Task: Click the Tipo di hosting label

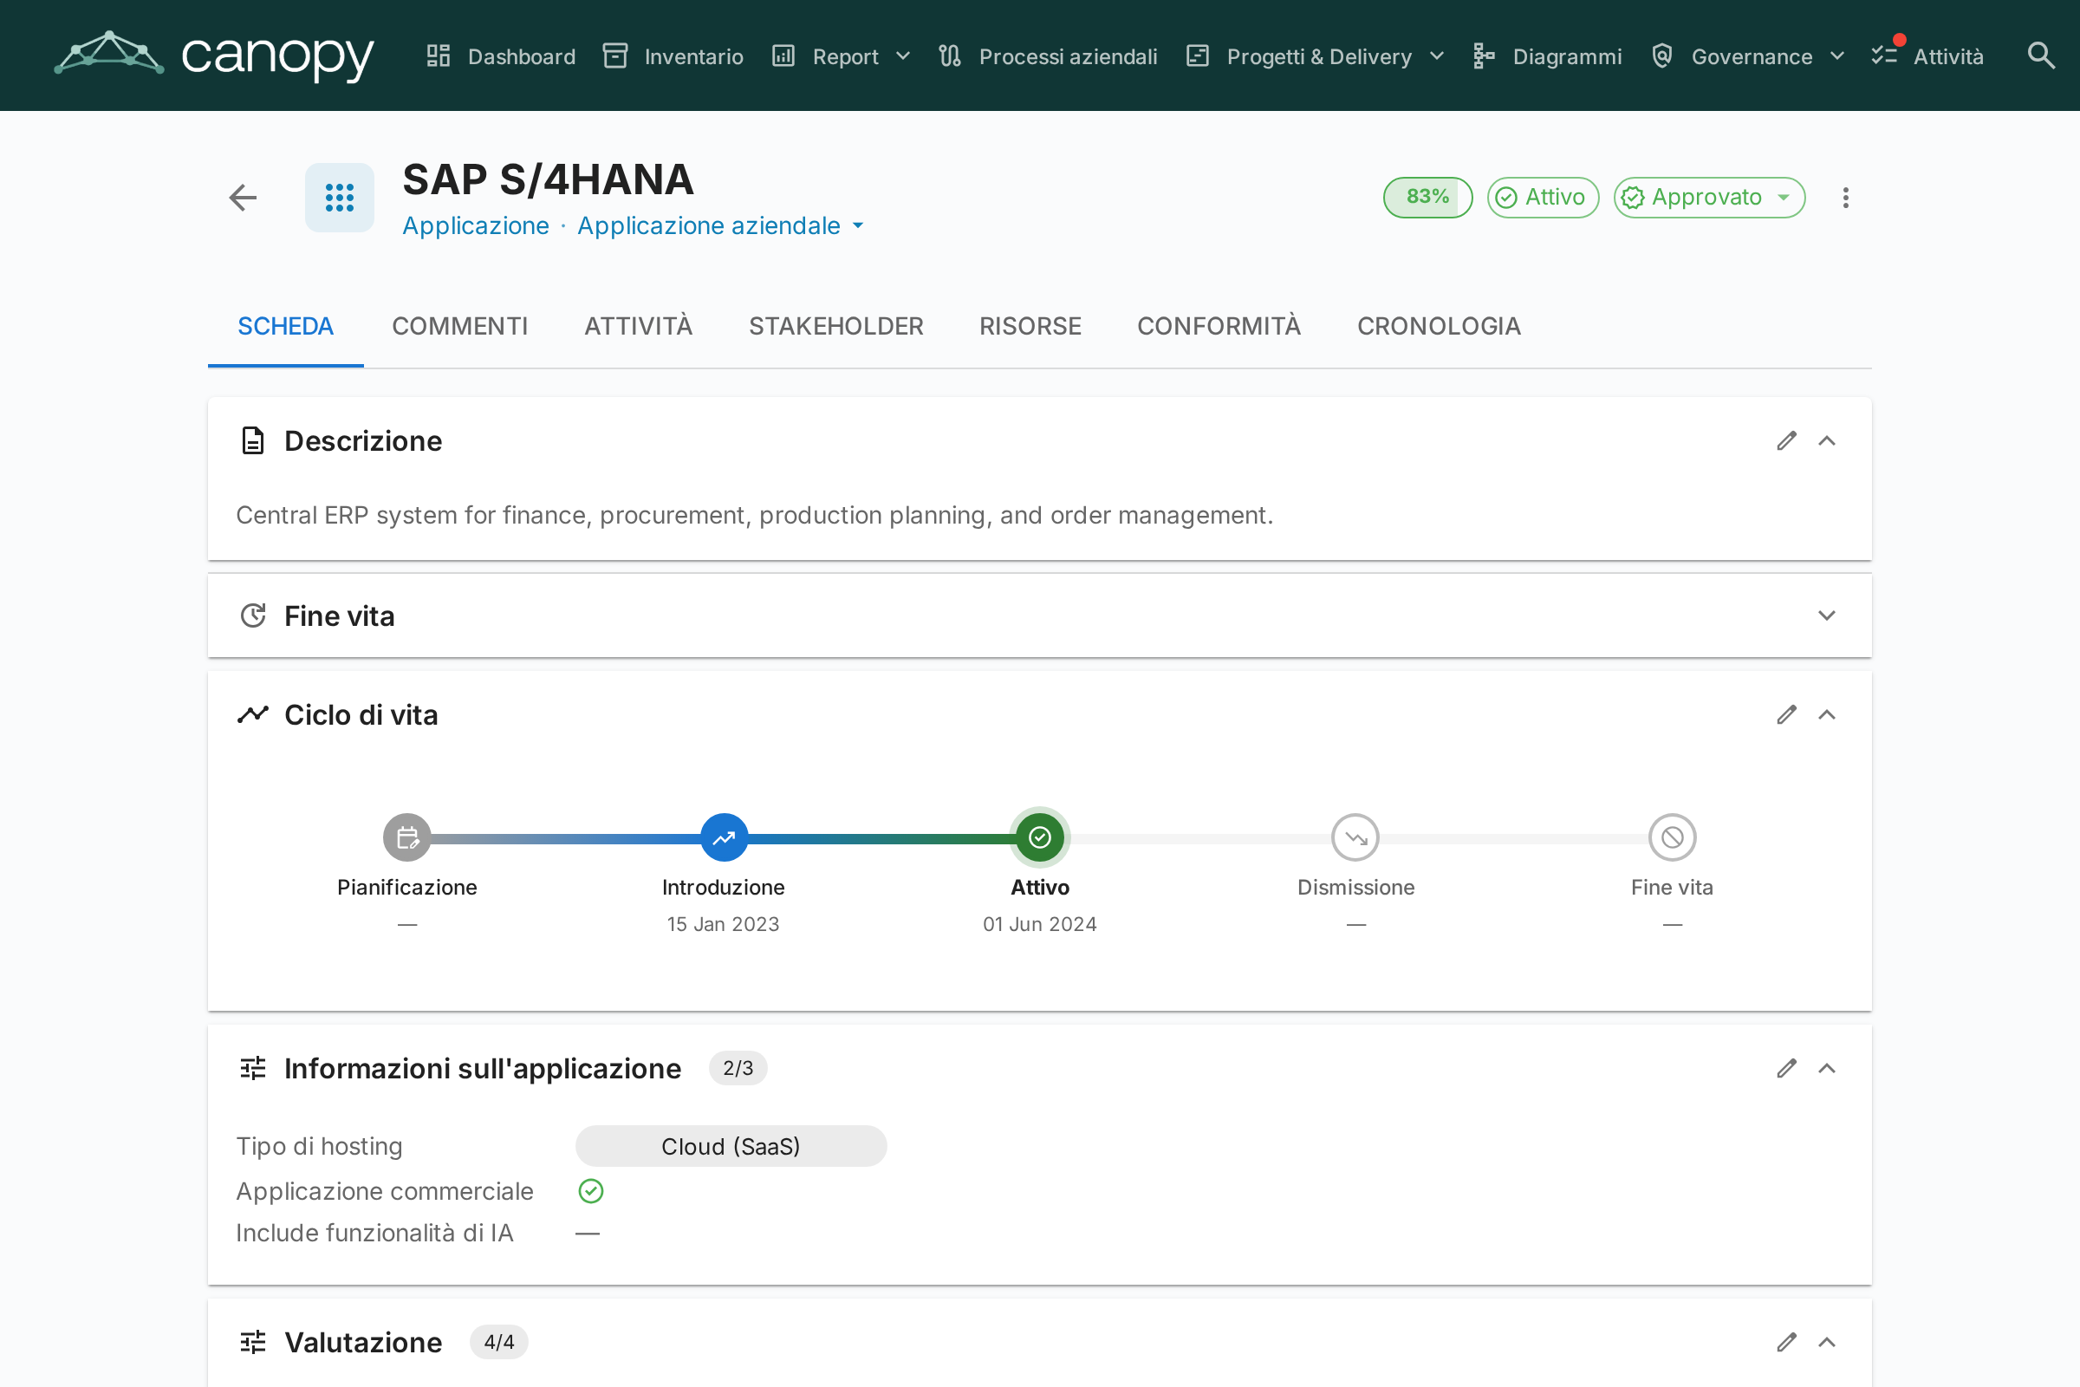Action: click(319, 1146)
